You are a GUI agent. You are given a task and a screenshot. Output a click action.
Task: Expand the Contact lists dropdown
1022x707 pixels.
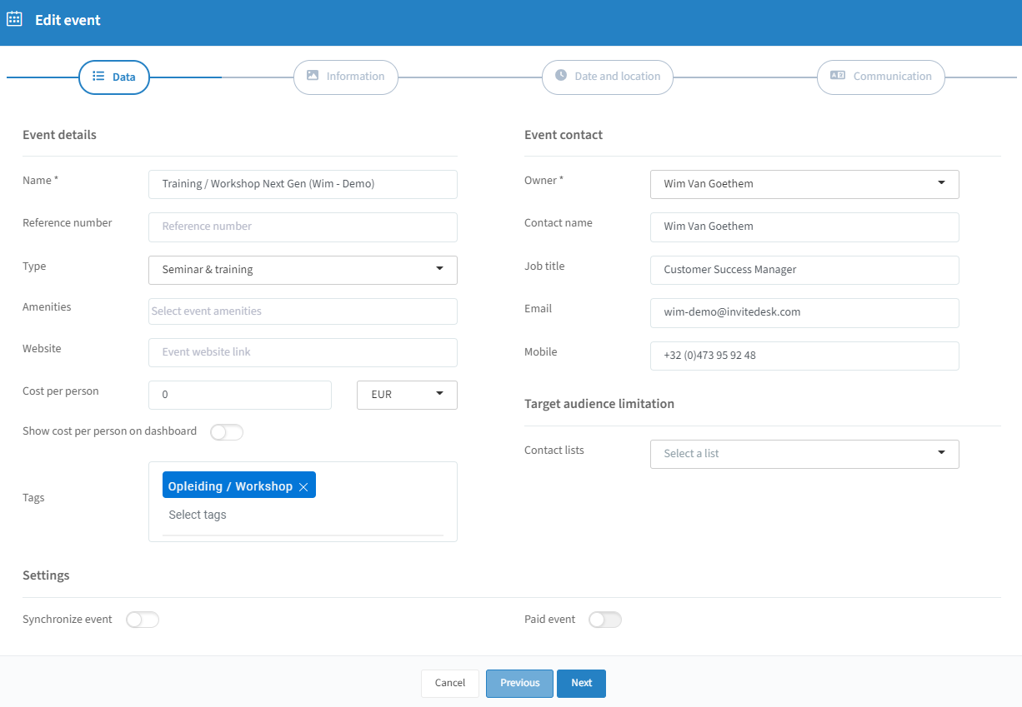coord(804,454)
